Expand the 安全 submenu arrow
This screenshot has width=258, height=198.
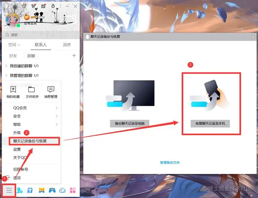(x=57, y=116)
